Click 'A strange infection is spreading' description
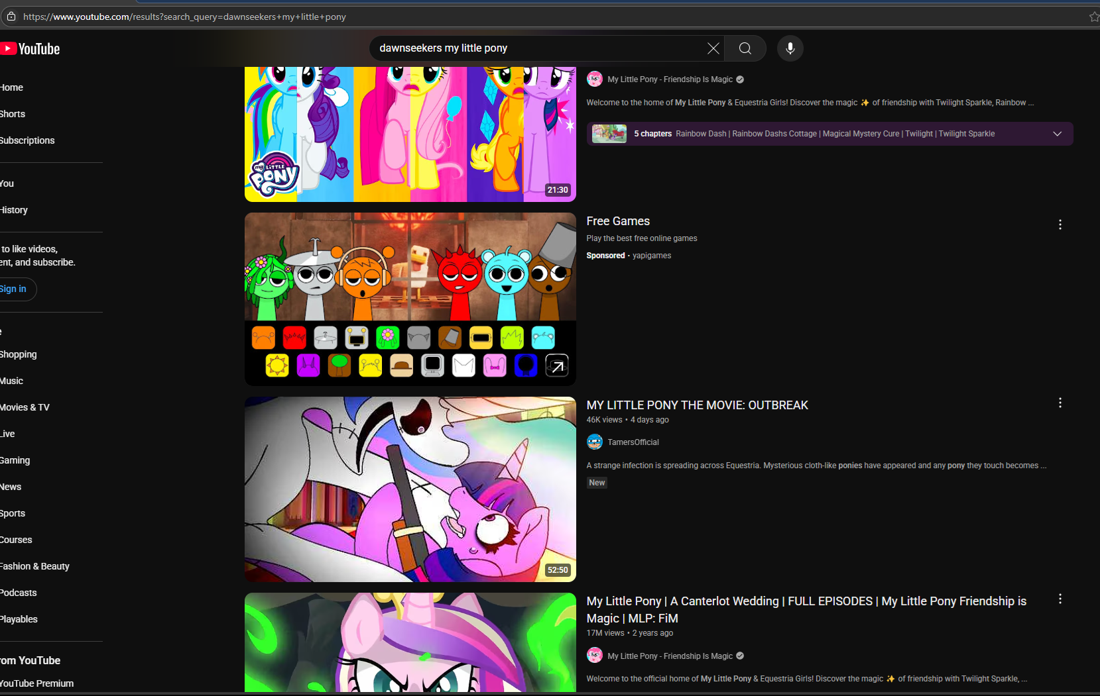 [817, 466]
